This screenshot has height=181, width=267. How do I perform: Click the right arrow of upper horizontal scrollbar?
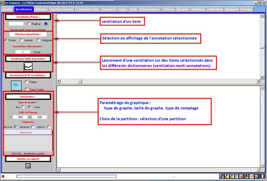[258, 81]
